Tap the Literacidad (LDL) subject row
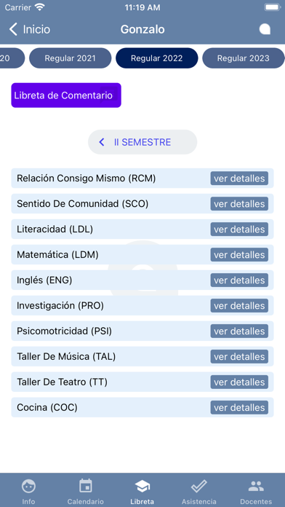Image resolution: width=285 pixels, height=507 pixels. pyautogui.click(x=142, y=229)
